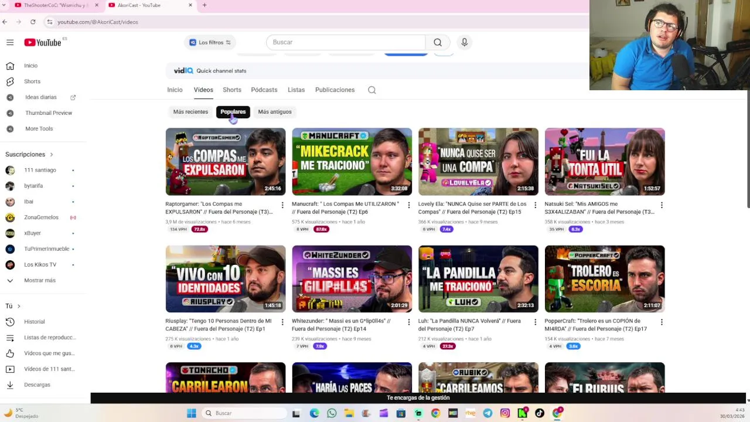Open options menu for PopperCraft video

coord(662,322)
